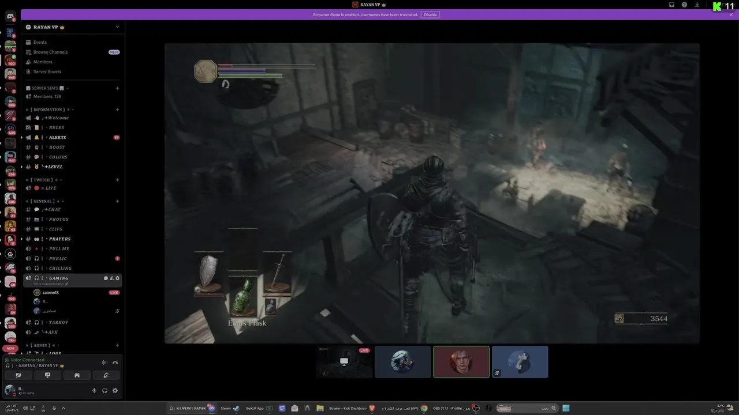Open User Settings gear icon
Image resolution: width=739 pixels, height=415 pixels.
pyautogui.click(x=115, y=390)
